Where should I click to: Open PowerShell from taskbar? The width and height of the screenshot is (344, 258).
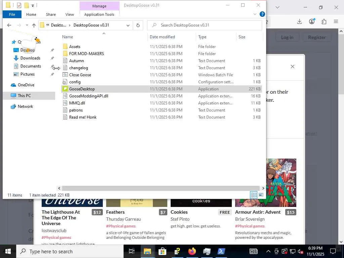(x=221, y=251)
